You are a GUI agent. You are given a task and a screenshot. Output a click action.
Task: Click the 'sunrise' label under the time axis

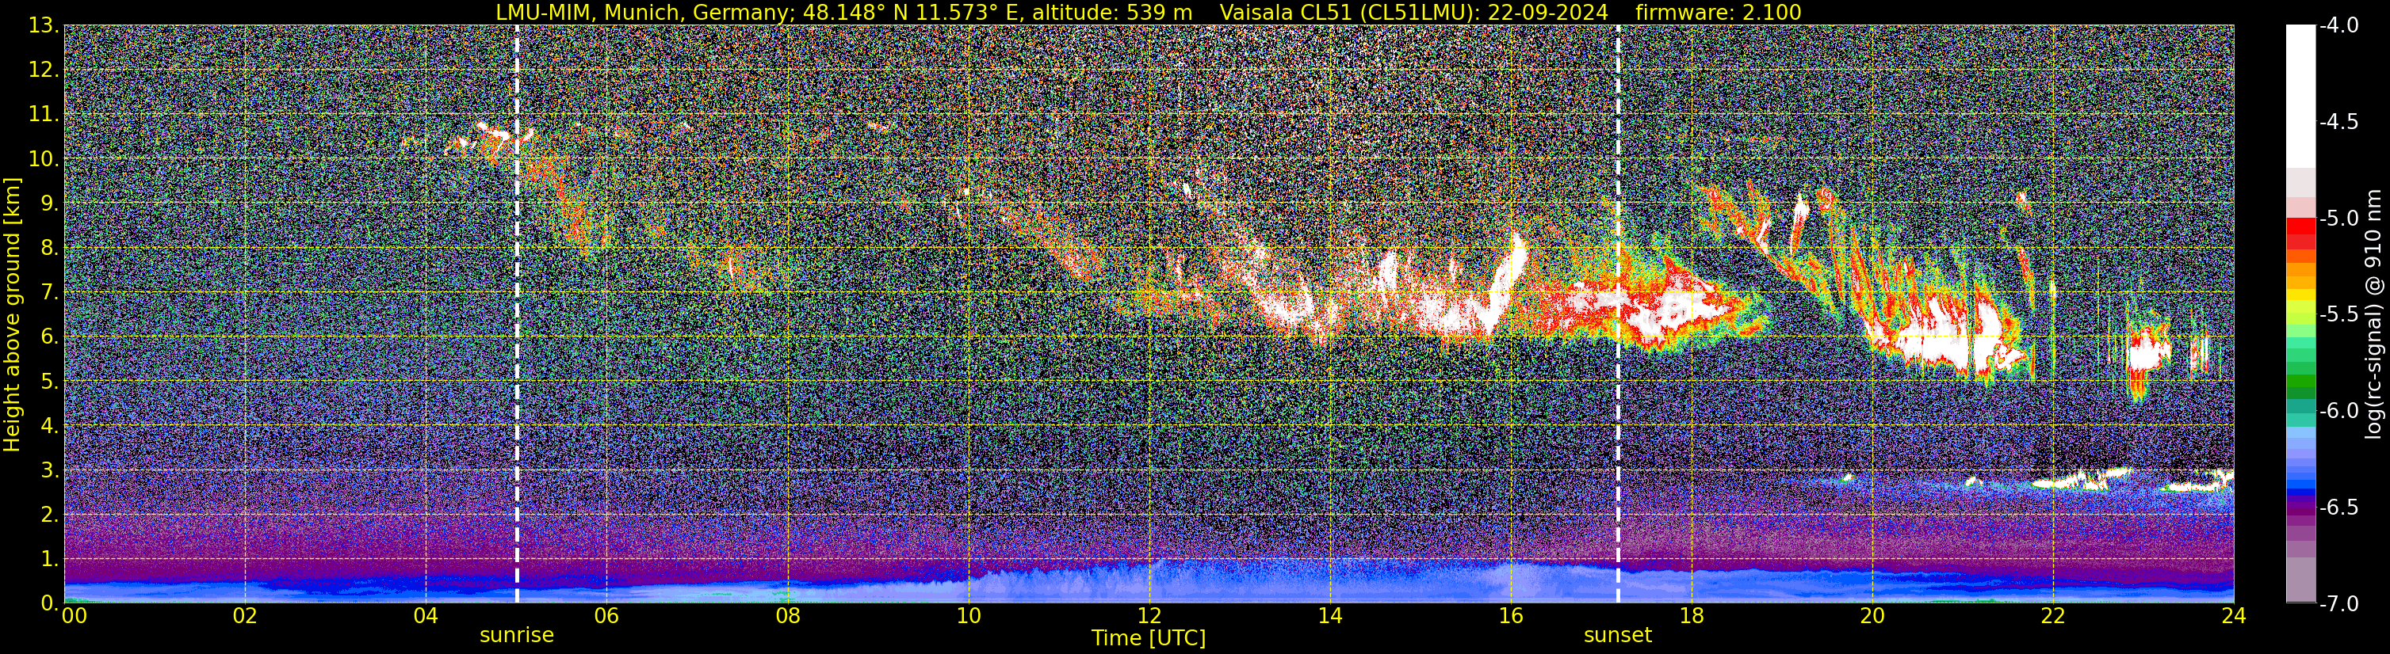coord(517,636)
